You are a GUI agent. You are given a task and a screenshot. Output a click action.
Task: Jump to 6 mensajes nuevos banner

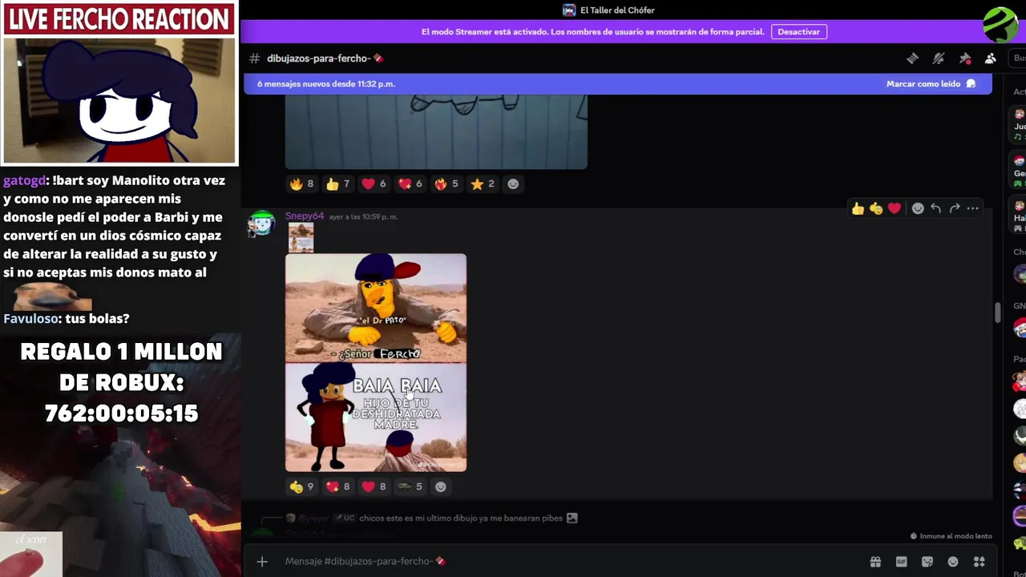pos(617,83)
